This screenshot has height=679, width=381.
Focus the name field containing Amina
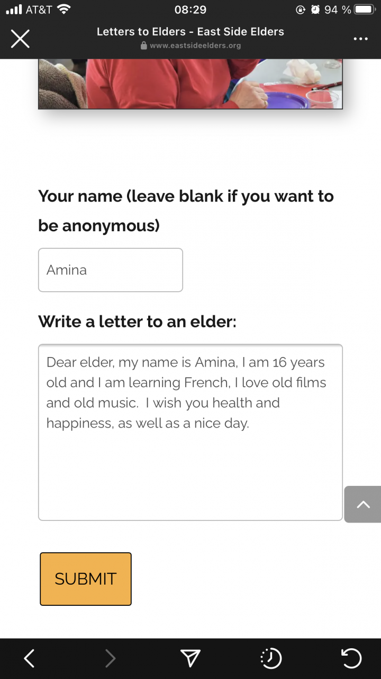[x=111, y=270]
